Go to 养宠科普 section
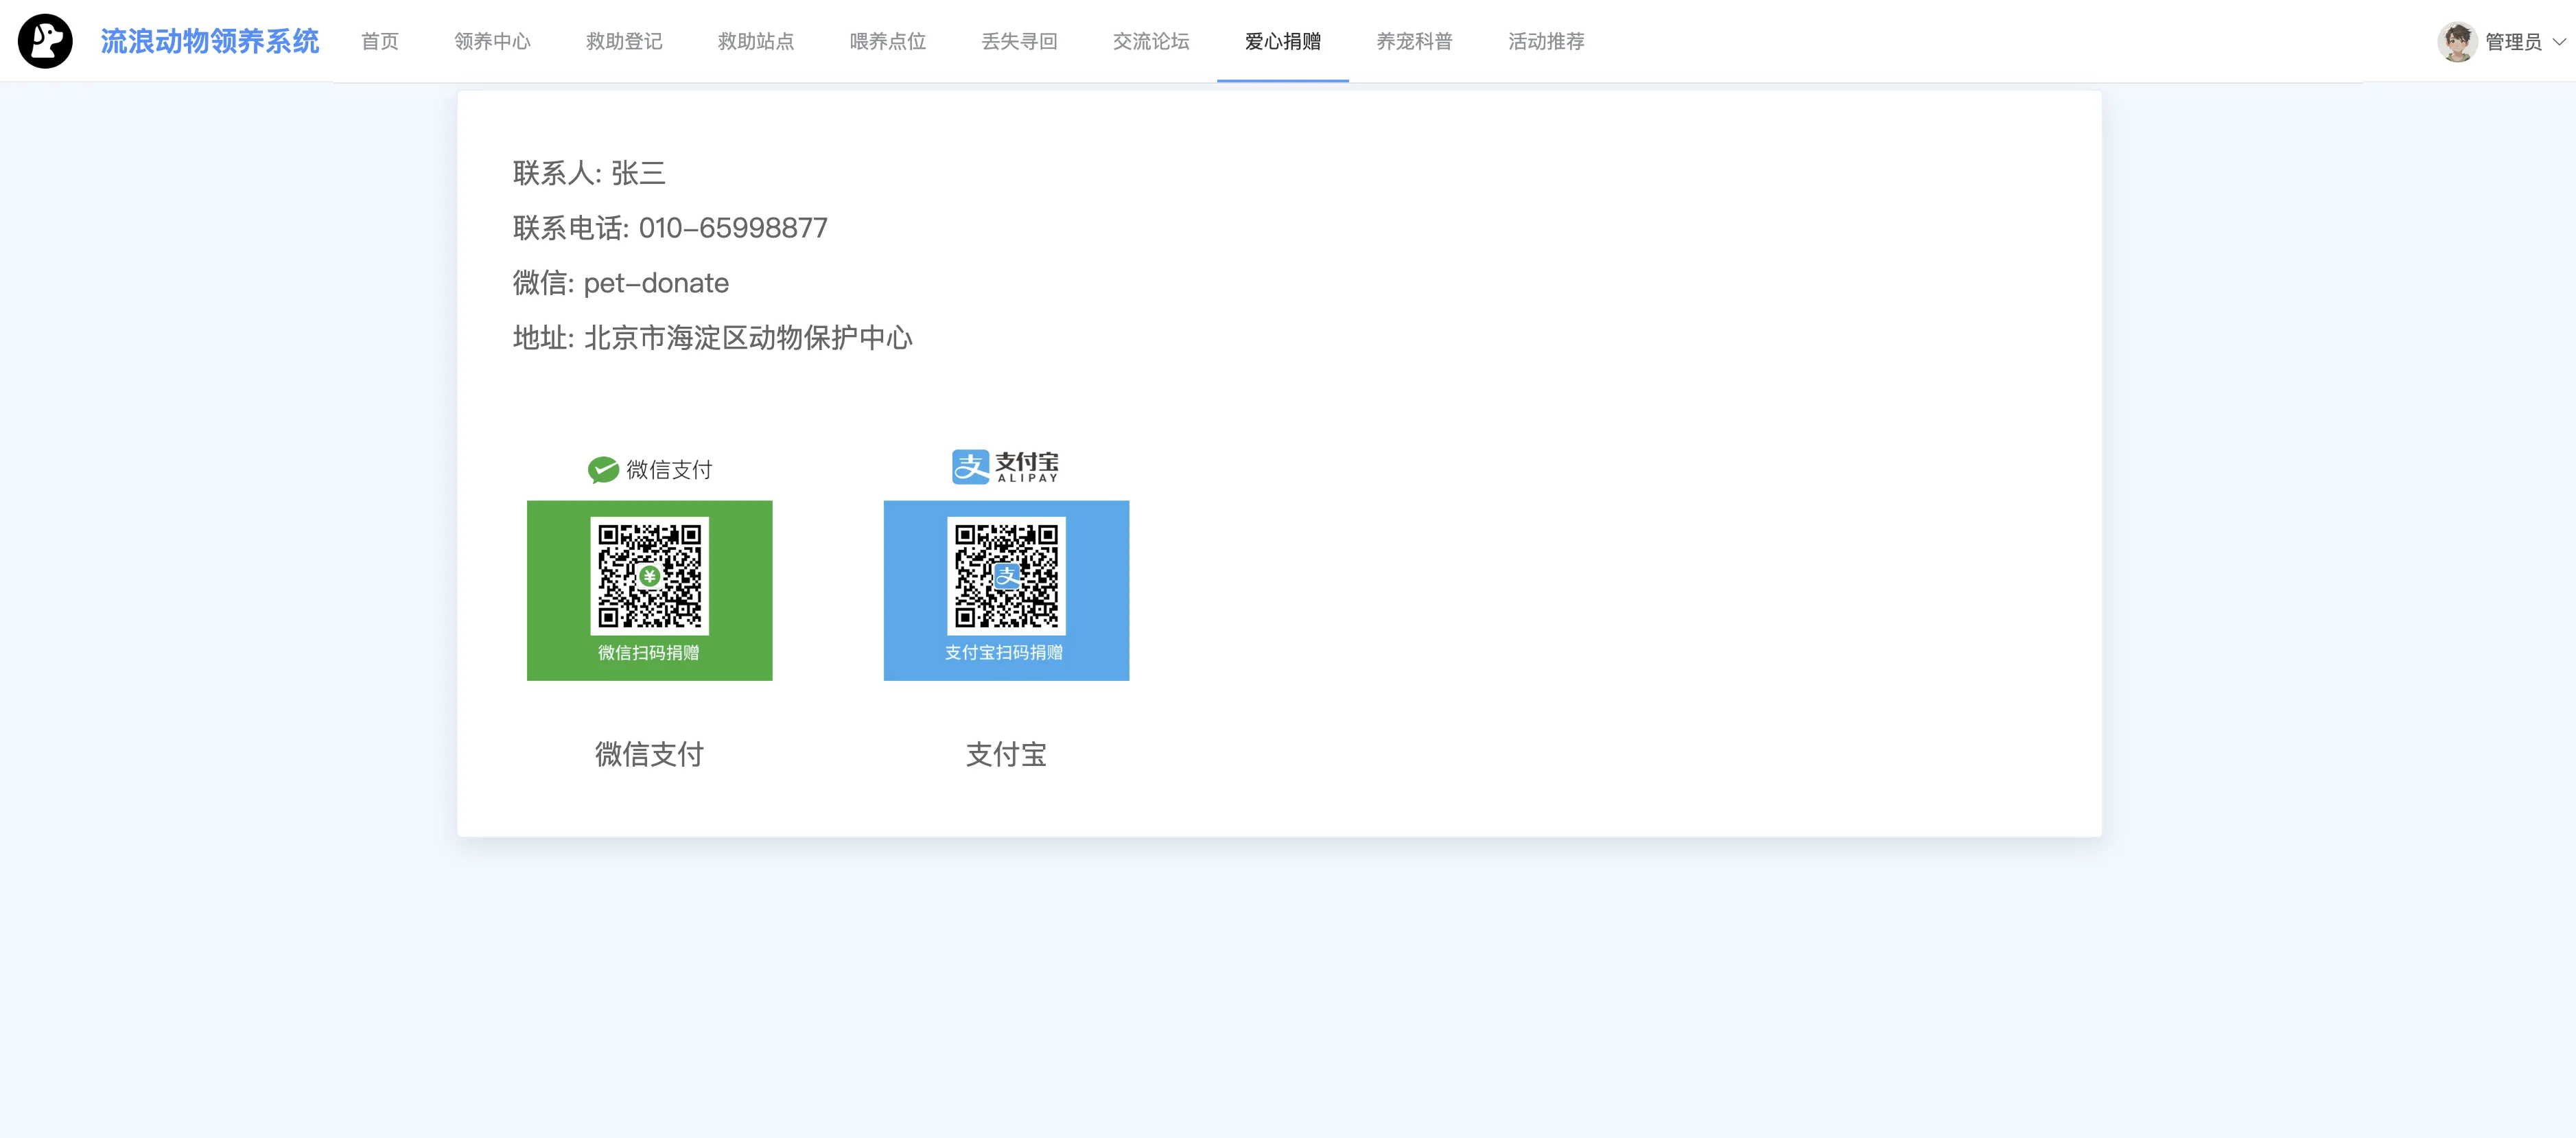This screenshot has height=1138, width=2576. [1414, 41]
